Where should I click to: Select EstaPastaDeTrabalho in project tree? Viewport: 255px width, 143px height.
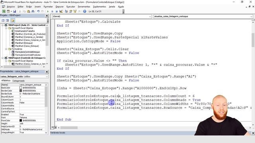pos(25,31)
